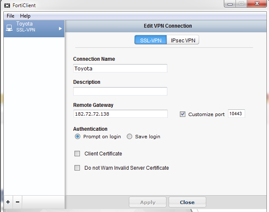Uncheck the Customize port checkbox
This screenshot has height=212, width=269.
tap(182, 114)
